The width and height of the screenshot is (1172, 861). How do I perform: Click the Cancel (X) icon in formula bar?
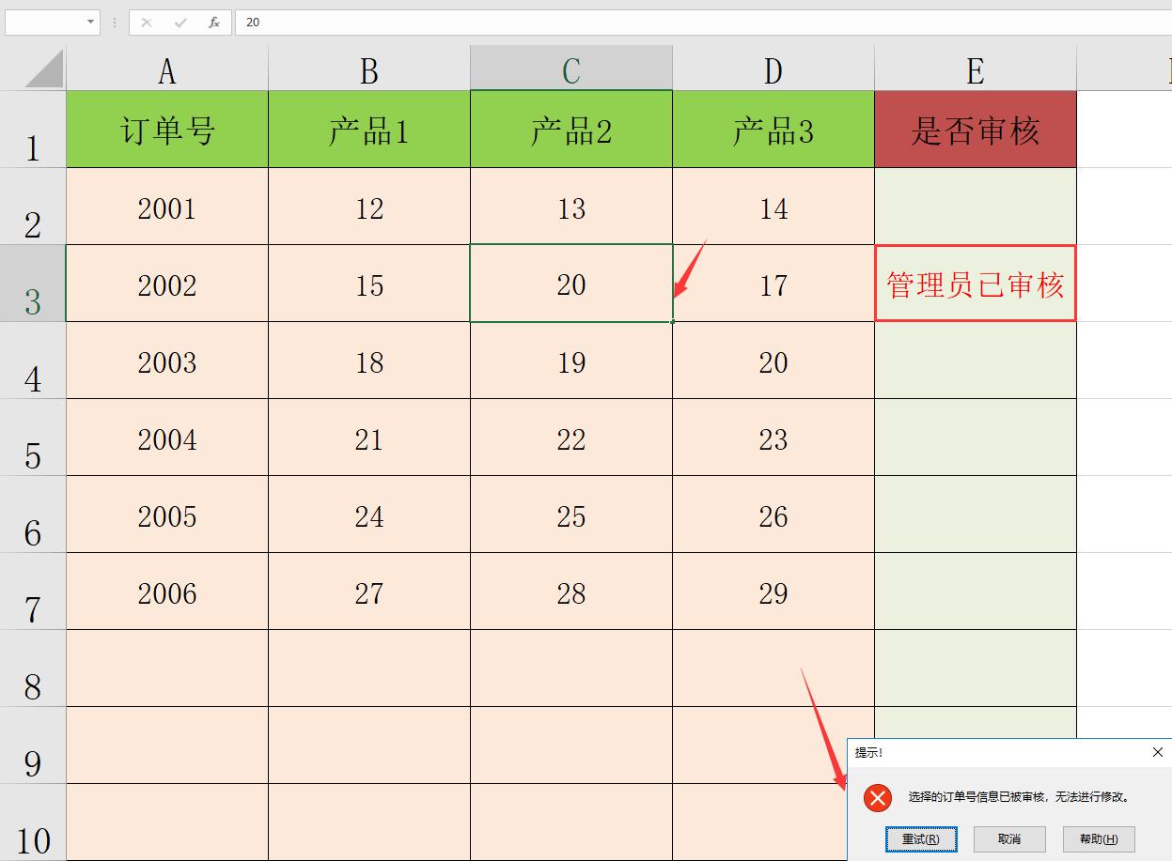[x=147, y=22]
